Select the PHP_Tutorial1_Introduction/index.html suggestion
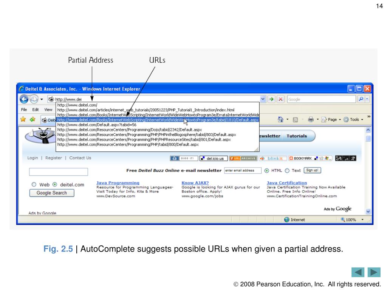Image resolution: width=387 pixels, height=290 pixels. coord(158,110)
